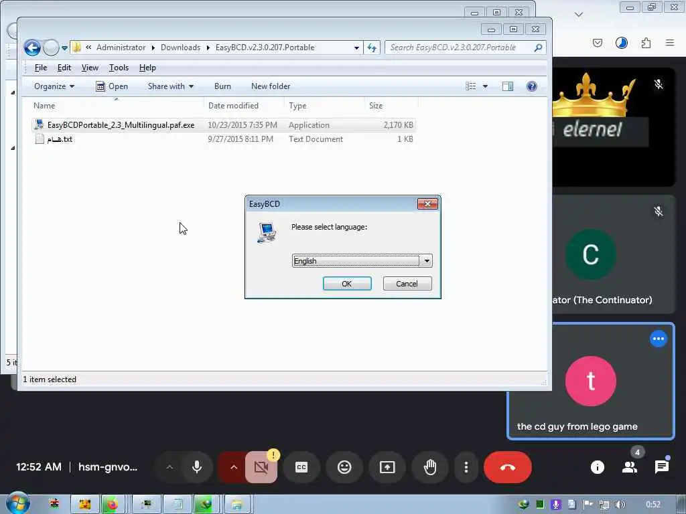Click the blue moon extension icon in Firefox
Image resolution: width=686 pixels, height=514 pixels.
click(x=621, y=43)
